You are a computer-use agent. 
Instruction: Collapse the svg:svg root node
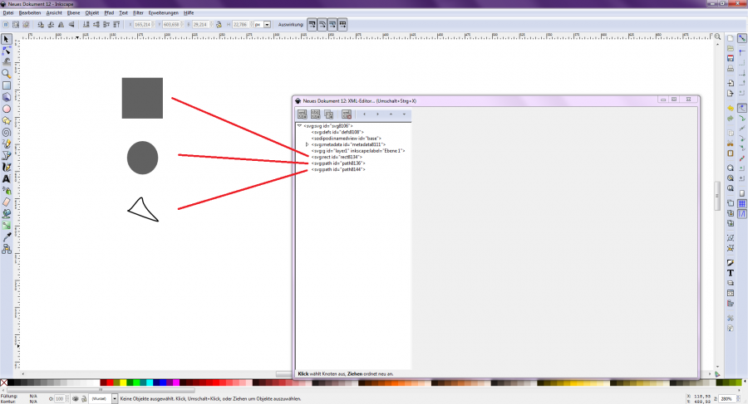pyautogui.click(x=299, y=125)
